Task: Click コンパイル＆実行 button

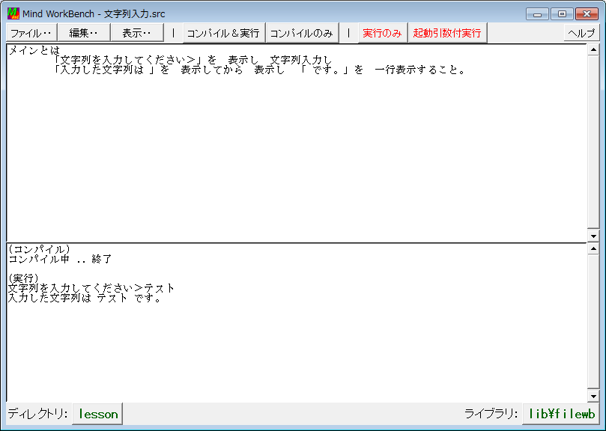Action: pyautogui.click(x=224, y=33)
